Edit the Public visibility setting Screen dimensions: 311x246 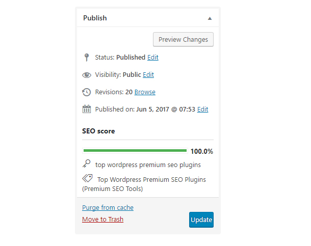pos(148,75)
